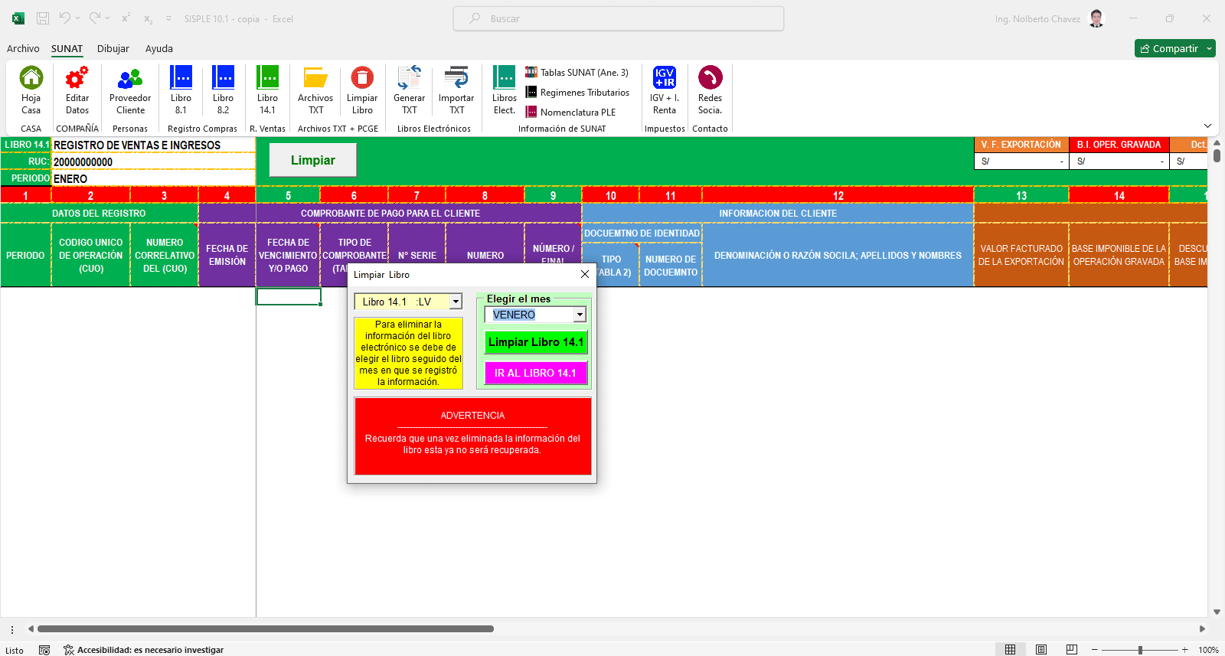1225x656 pixels.
Task: Open Libro 8.2 book icon
Action: [223, 77]
